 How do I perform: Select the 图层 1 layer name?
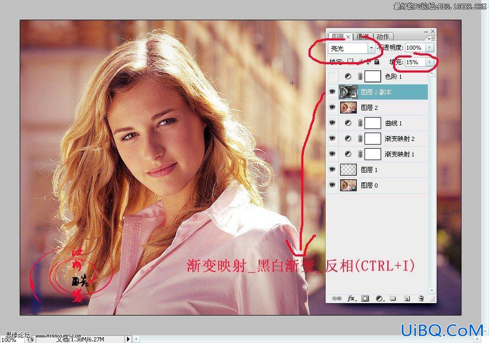[370, 170]
